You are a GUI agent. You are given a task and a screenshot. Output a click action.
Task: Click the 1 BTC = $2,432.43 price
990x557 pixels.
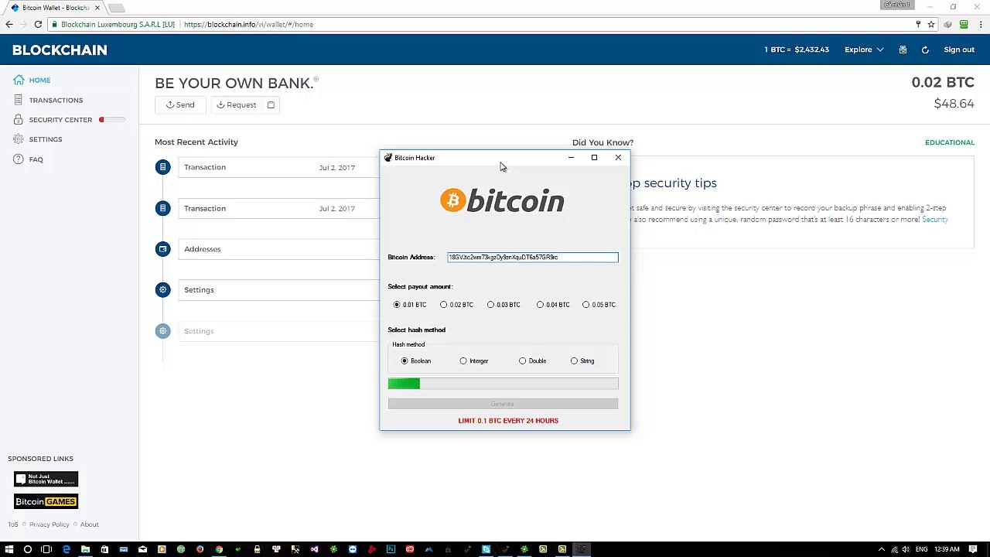tap(797, 50)
